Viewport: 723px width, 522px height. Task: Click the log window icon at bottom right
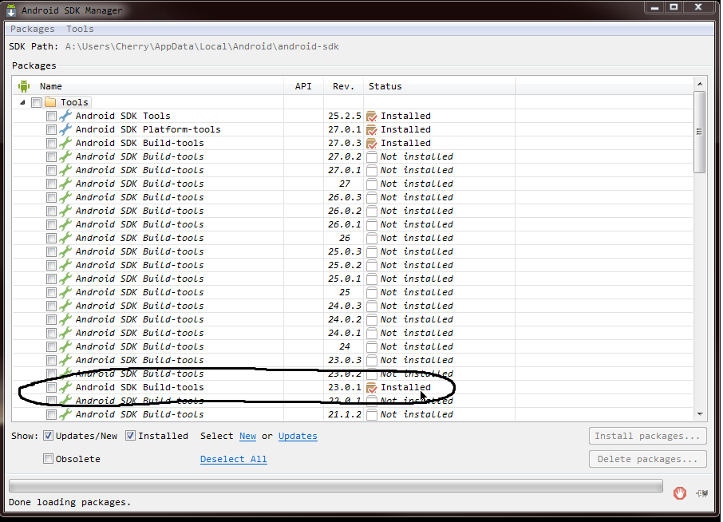tap(701, 493)
